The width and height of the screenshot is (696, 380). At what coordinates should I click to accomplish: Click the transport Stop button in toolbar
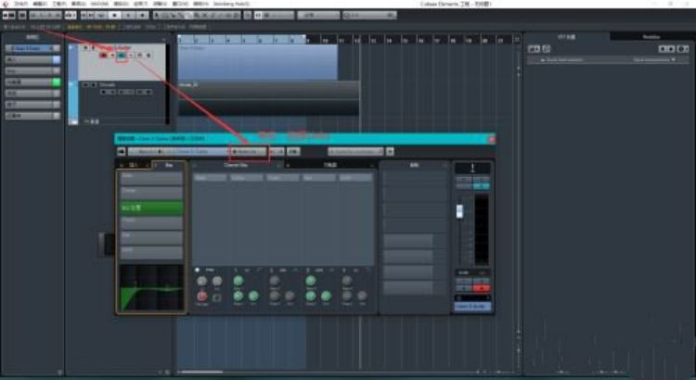[114, 15]
